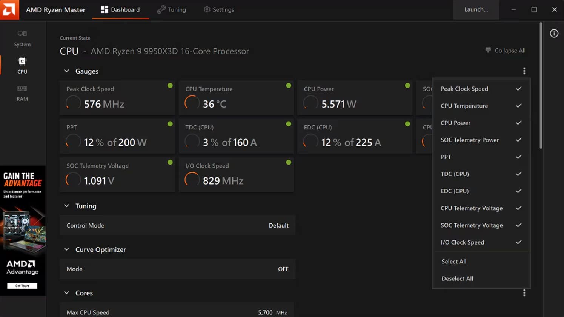564x317 pixels.
Task: Select Deselect All in the gauge menu
Action: click(x=457, y=279)
